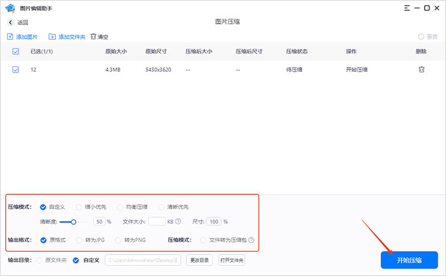446x276 pixels.
Task: Click the 清晰度 percent input field
Action: (x=99, y=221)
